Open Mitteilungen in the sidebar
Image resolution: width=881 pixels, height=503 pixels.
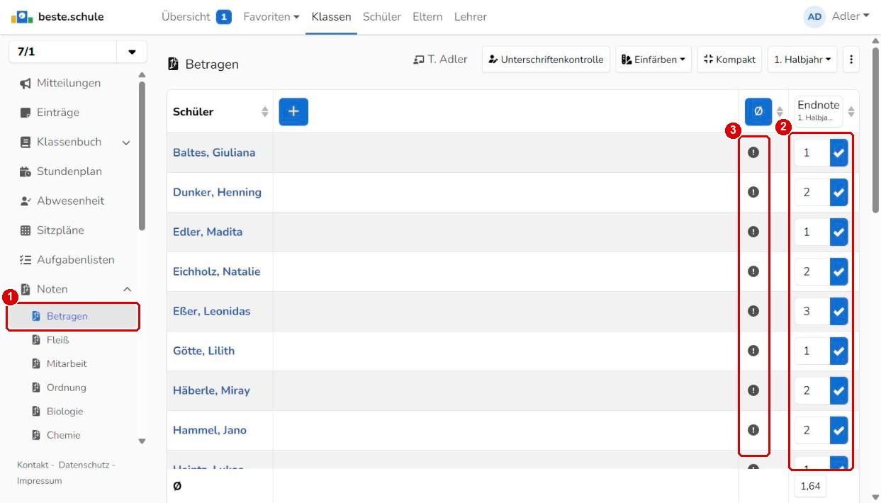click(x=69, y=83)
